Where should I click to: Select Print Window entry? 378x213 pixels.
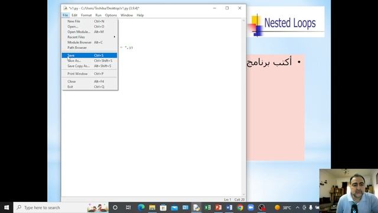coord(89,74)
